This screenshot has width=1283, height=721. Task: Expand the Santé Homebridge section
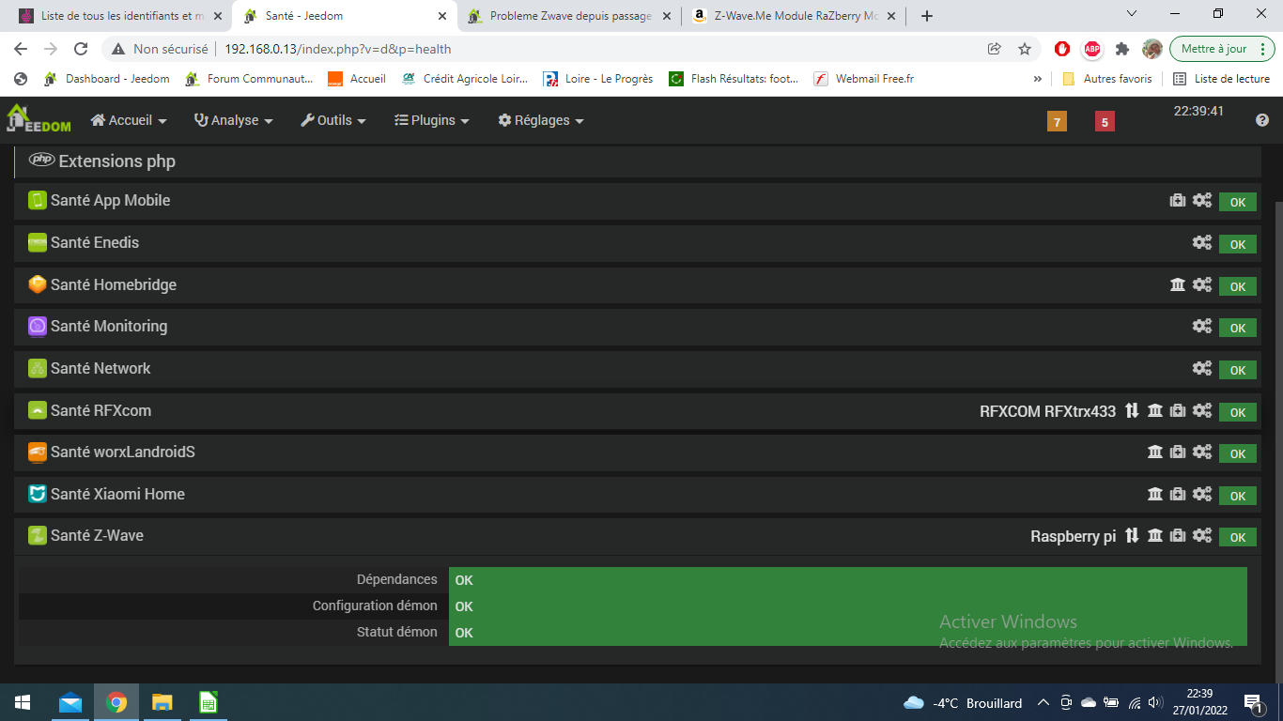(113, 284)
